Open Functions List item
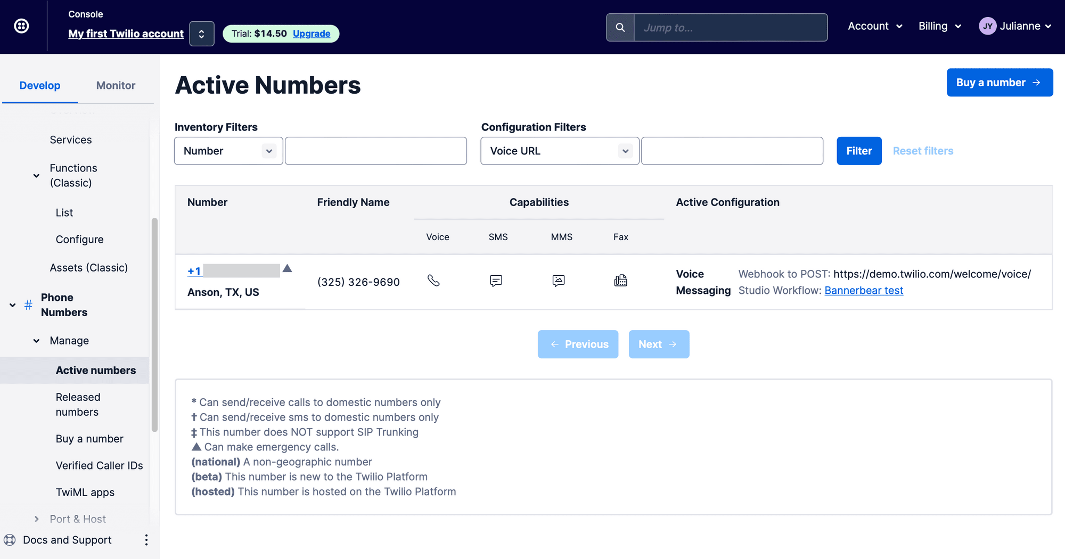The width and height of the screenshot is (1065, 559). (x=64, y=212)
